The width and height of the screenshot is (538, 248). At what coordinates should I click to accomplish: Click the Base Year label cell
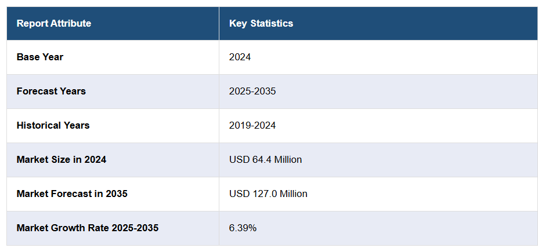(x=40, y=57)
